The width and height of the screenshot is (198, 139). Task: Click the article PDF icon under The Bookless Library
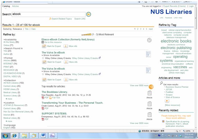coord(43,98)
